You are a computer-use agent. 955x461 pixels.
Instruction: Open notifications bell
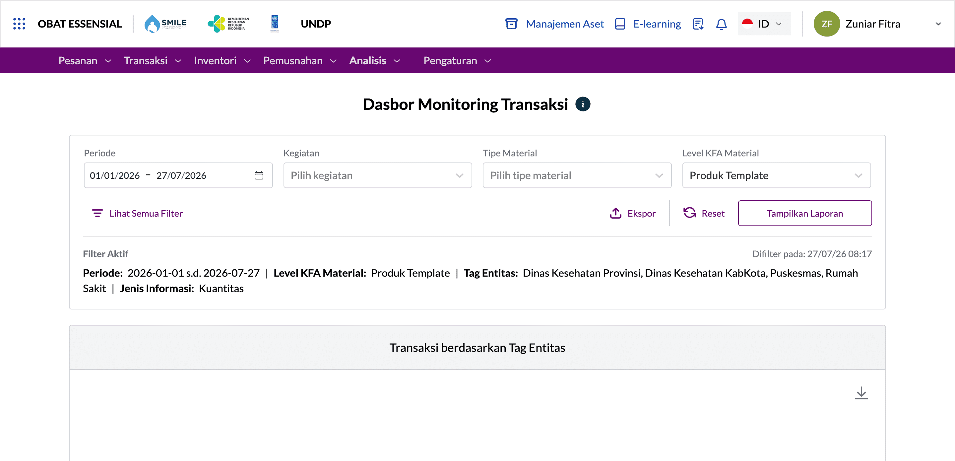click(x=721, y=24)
